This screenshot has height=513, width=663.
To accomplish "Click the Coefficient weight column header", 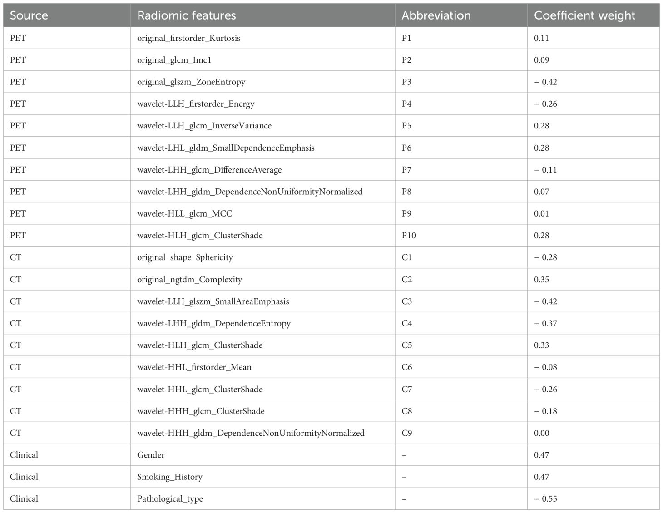I will pyautogui.click(x=584, y=15).
